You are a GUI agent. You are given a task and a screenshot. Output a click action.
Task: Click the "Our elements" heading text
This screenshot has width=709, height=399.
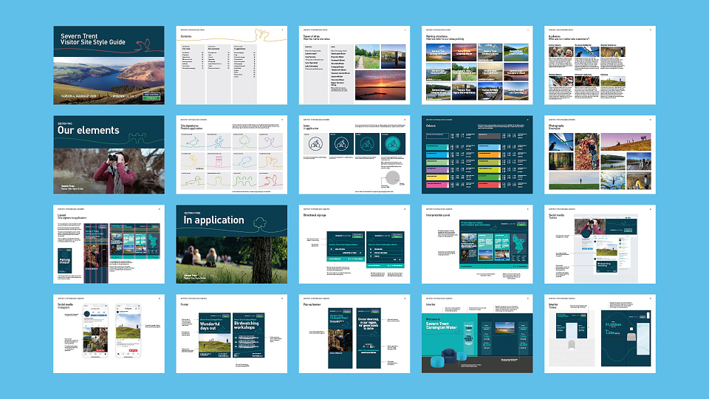pyautogui.click(x=88, y=130)
